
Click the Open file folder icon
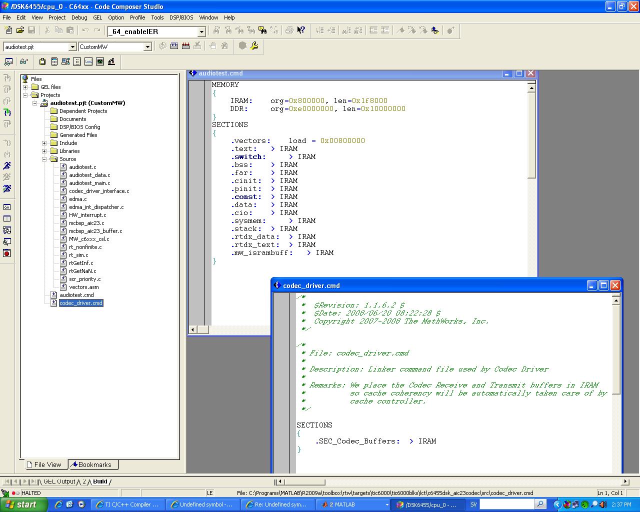tap(20, 30)
